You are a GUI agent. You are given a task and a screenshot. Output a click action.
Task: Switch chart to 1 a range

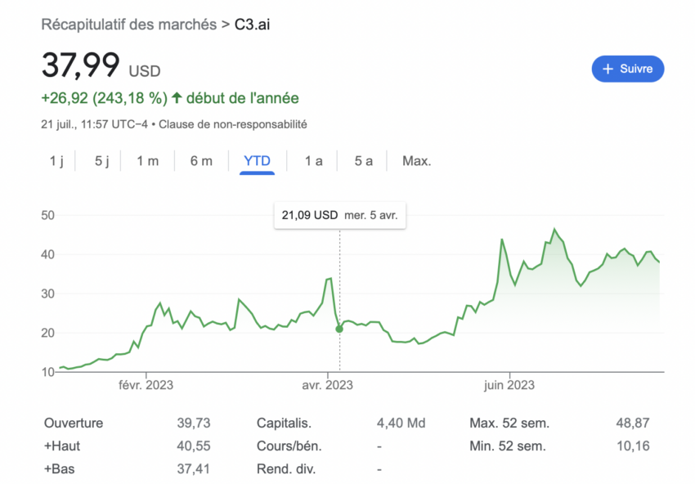[x=313, y=161]
